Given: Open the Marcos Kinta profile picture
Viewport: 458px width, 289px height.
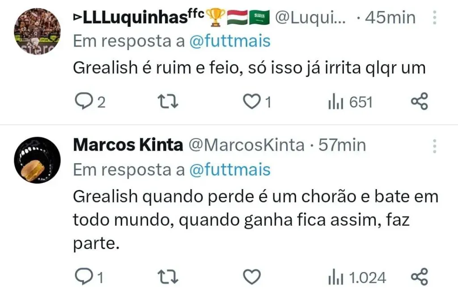Looking at the screenshot, I should (x=37, y=160).
